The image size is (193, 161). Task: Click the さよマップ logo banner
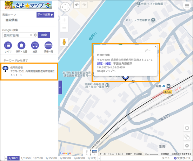(x=28, y=5)
